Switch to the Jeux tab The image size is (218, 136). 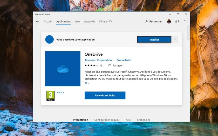coord(77,22)
